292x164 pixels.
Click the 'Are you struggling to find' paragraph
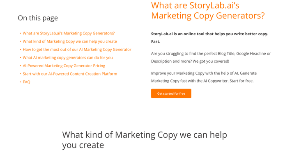tap(211, 57)
